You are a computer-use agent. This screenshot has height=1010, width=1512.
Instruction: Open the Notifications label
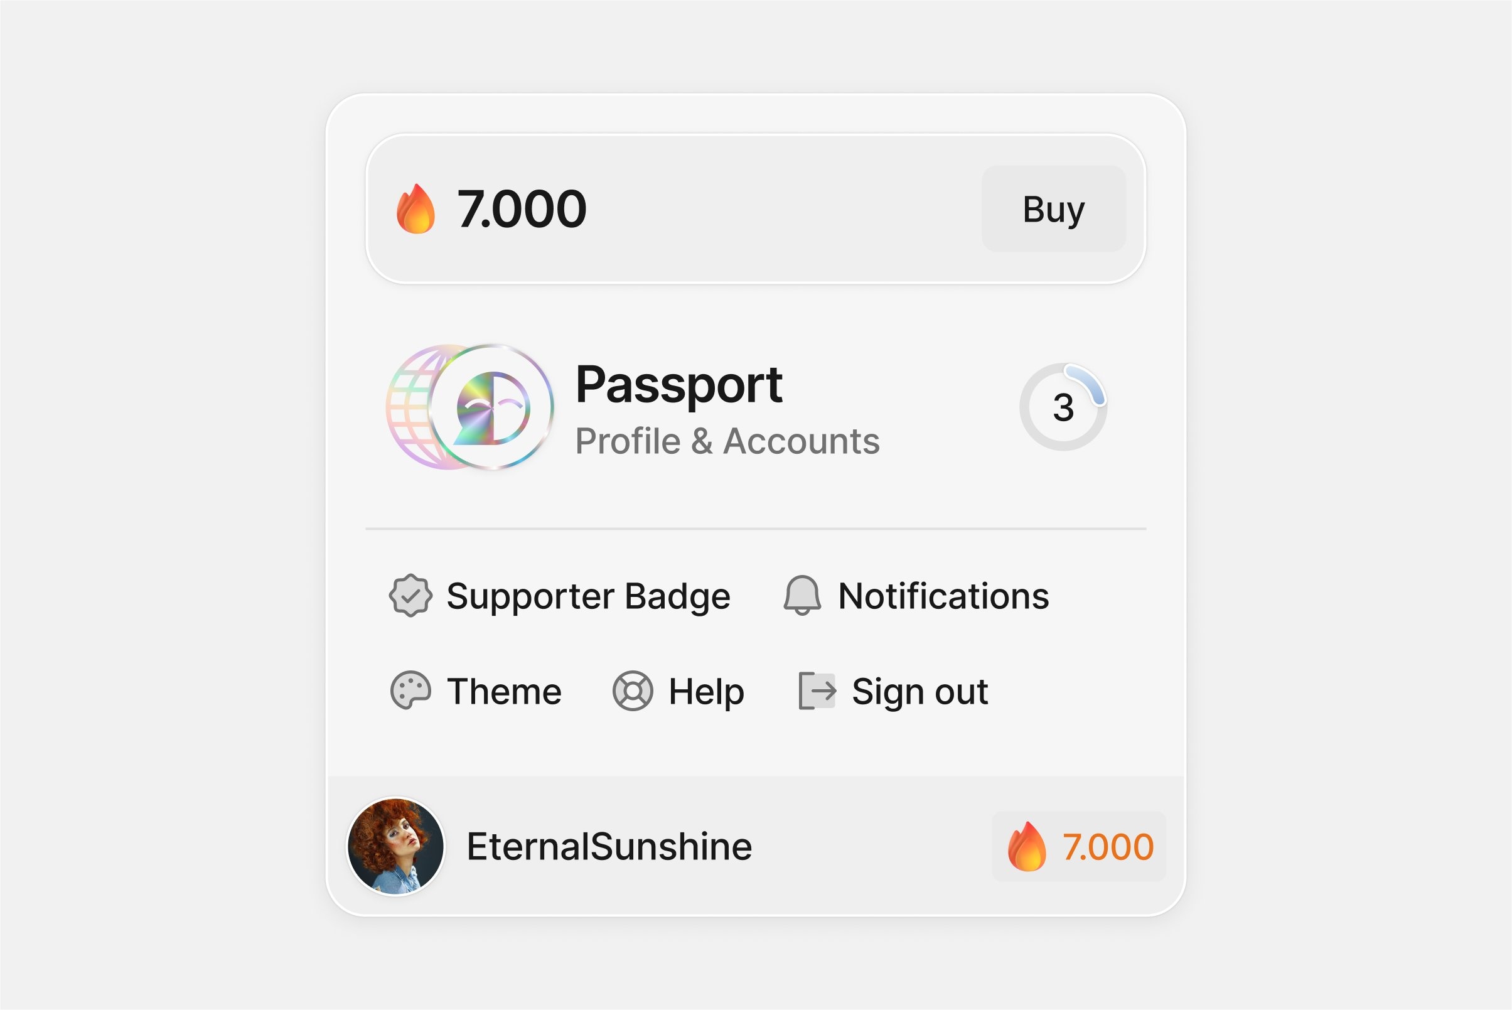943,596
